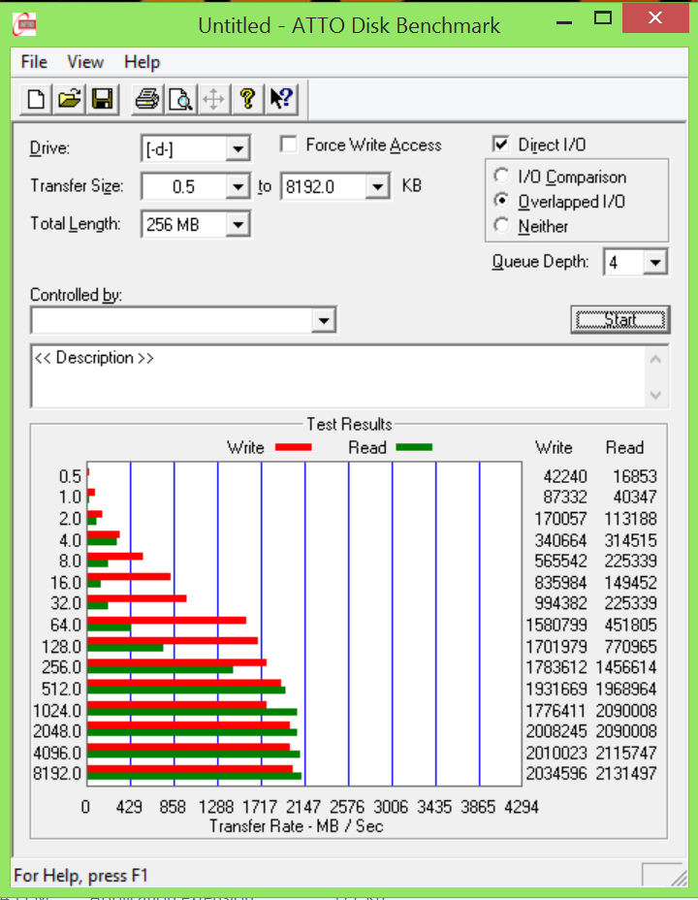The height and width of the screenshot is (900, 698).
Task: Close the ATTO Disk Benchmark window
Action: click(655, 18)
